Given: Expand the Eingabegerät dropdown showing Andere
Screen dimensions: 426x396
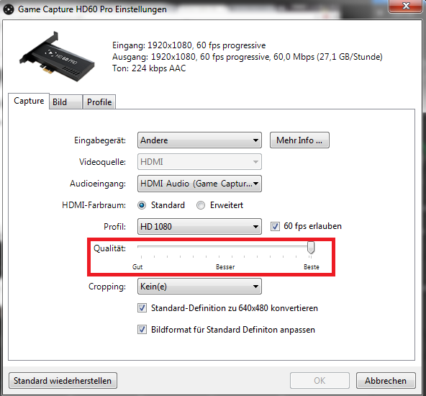Looking at the screenshot, I should coord(199,140).
